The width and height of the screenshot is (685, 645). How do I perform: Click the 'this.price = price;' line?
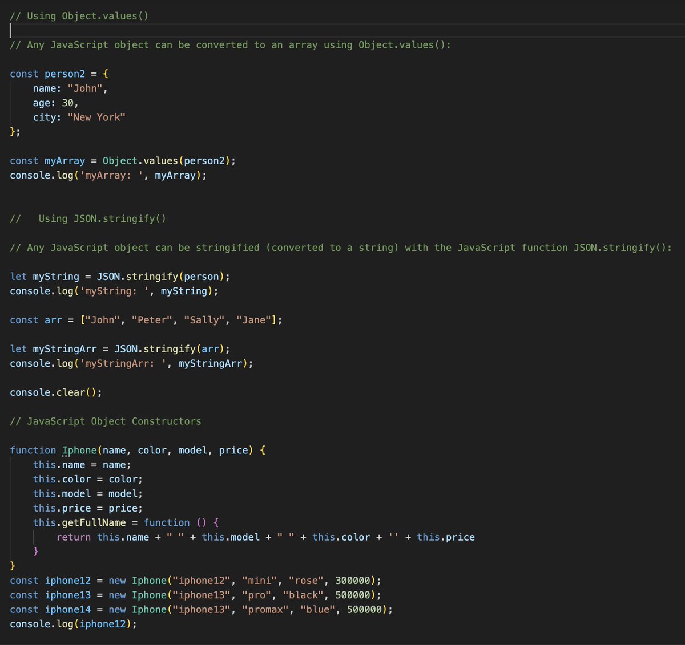[88, 508]
